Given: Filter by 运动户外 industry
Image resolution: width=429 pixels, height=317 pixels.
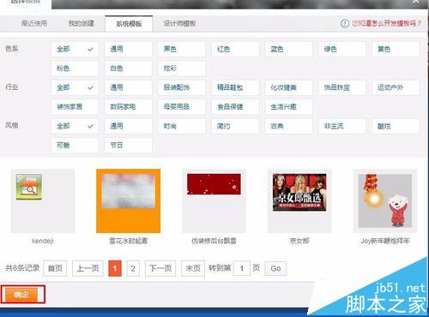Looking at the screenshot, I should click(x=396, y=87).
